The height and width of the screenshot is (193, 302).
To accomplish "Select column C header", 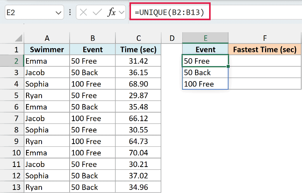I will (138, 38).
